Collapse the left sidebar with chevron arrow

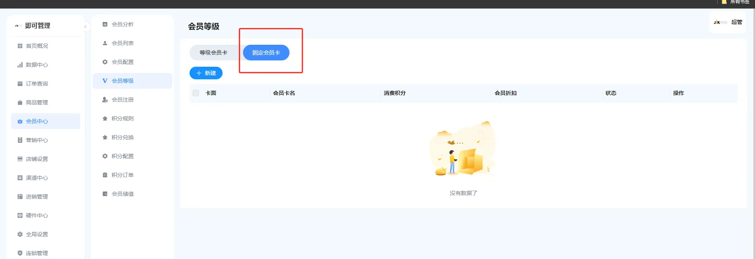tap(85, 27)
